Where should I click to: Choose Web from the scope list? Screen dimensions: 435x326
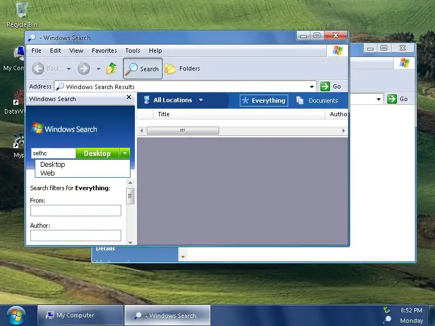(x=47, y=173)
